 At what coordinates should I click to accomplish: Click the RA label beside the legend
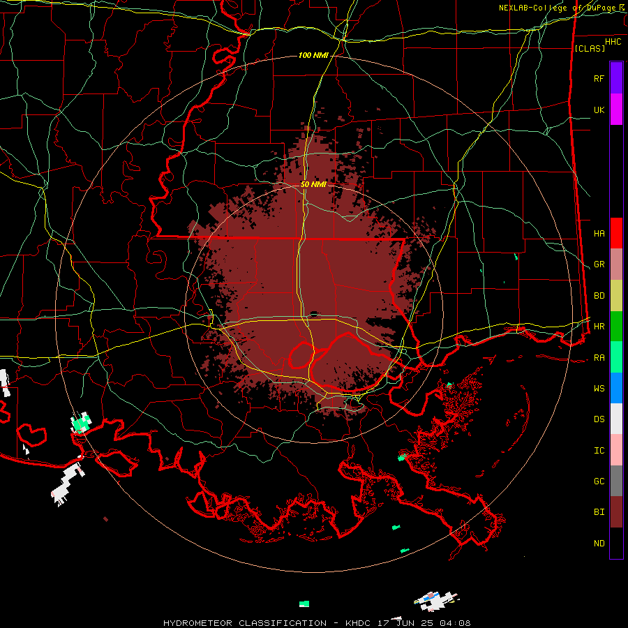(599, 357)
